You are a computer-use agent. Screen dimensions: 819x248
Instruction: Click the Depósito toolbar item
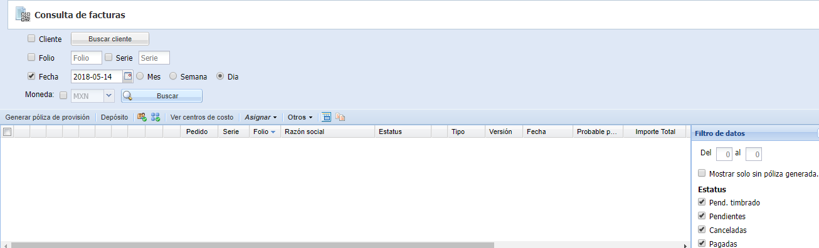point(114,117)
